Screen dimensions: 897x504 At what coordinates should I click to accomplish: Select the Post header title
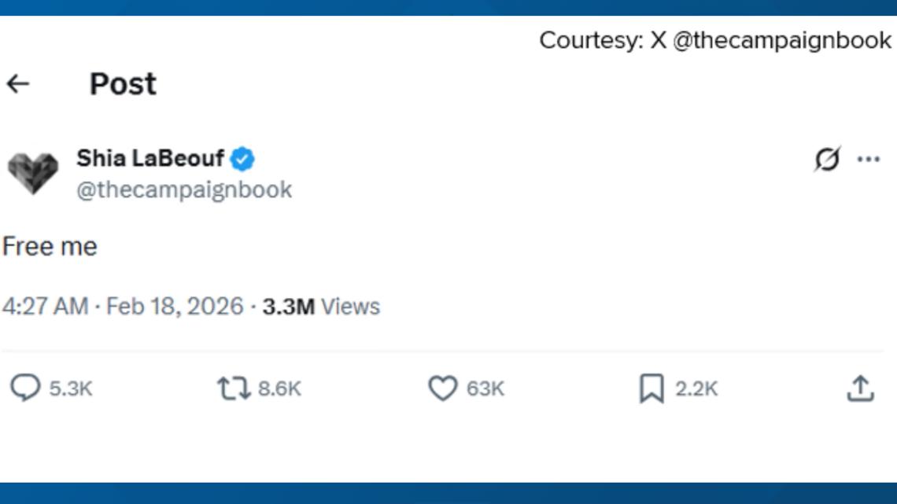point(122,83)
